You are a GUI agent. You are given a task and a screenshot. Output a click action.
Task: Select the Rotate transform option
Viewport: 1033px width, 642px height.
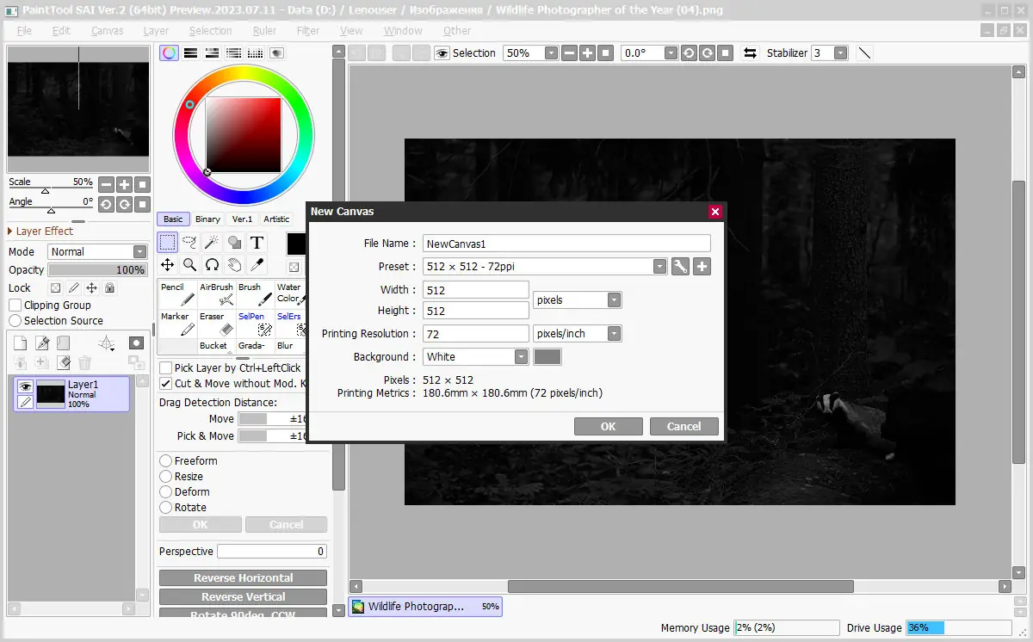tap(166, 507)
